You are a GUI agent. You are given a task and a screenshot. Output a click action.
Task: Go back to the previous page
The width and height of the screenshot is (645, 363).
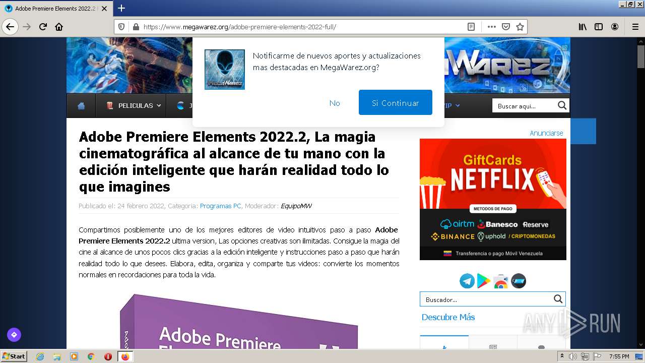click(10, 27)
